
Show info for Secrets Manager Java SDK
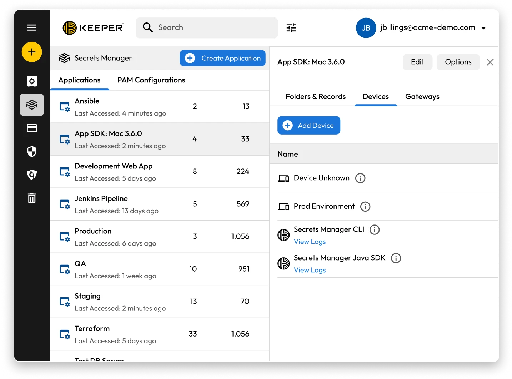coord(396,258)
